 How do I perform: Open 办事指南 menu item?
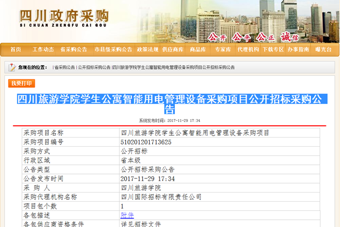coord(298,50)
